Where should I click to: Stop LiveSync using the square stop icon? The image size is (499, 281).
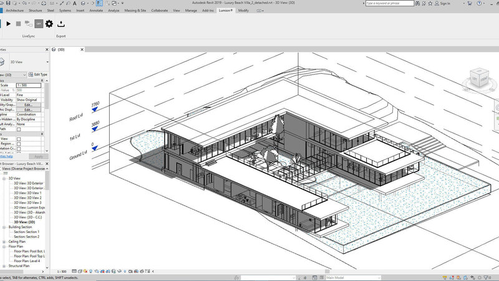(19, 24)
